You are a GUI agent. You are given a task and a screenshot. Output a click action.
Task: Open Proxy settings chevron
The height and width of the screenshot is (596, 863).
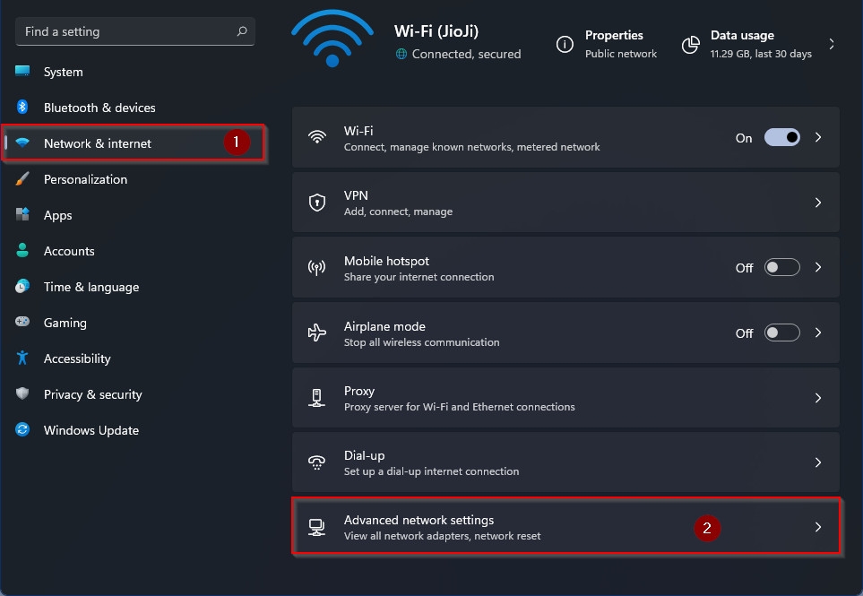[x=818, y=398]
